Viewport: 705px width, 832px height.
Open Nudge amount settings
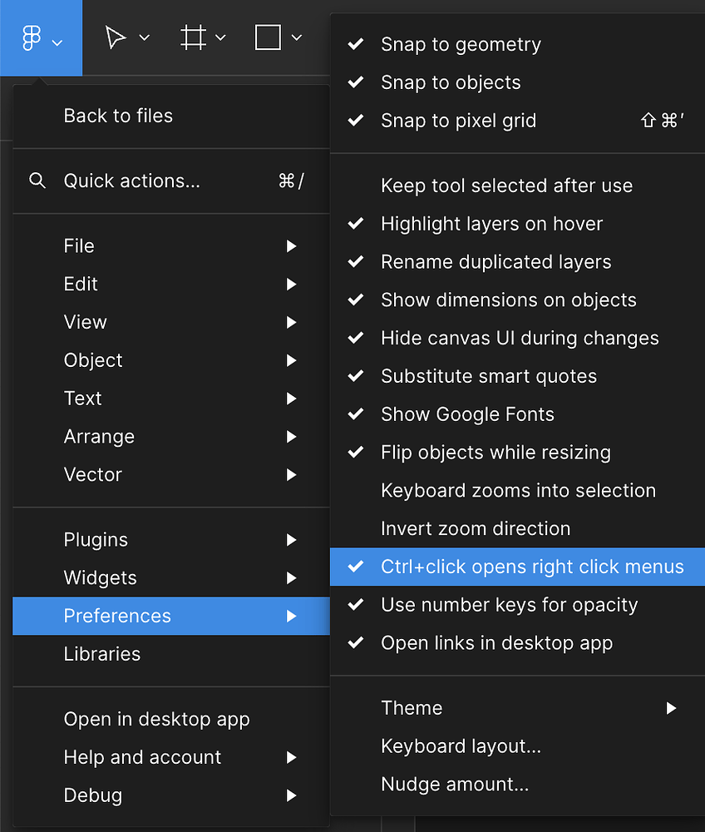454,785
